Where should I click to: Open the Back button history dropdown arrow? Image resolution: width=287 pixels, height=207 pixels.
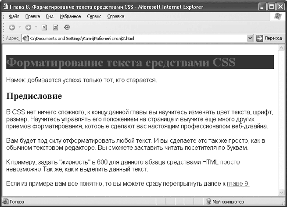[20, 27]
